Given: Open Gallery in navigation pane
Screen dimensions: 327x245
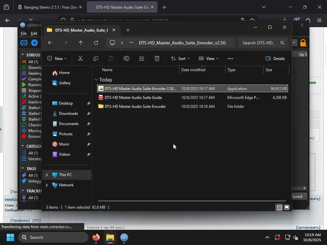Looking at the screenshot, I should pyautogui.click(x=65, y=83).
